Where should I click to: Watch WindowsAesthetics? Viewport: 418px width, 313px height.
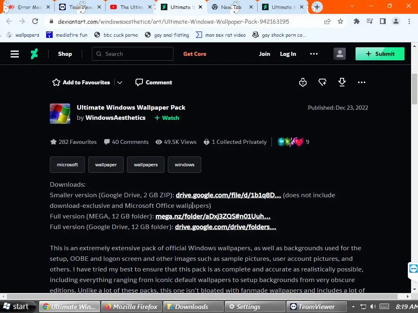click(167, 118)
